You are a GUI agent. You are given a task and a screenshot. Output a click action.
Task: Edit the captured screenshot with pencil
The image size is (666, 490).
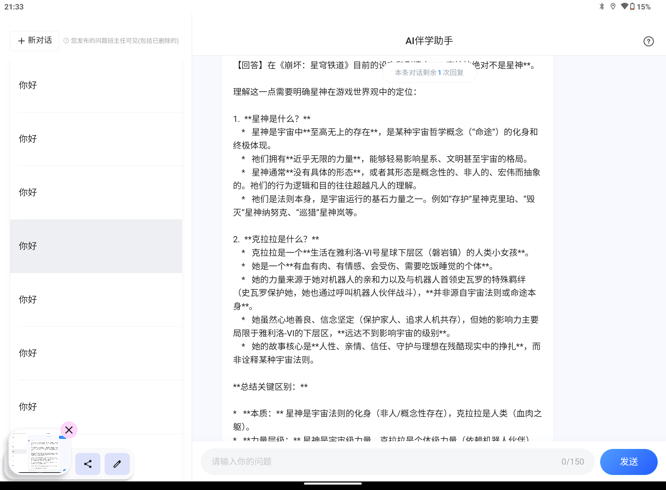click(117, 464)
